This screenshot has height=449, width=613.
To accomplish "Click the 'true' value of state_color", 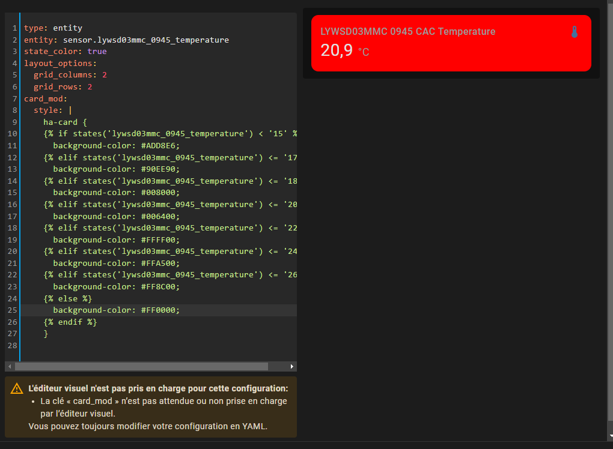I will coord(97,52).
